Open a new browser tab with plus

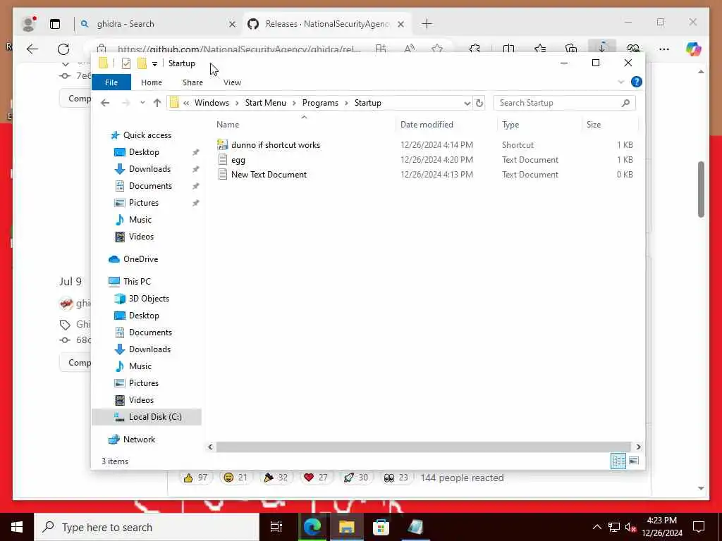point(427,24)
